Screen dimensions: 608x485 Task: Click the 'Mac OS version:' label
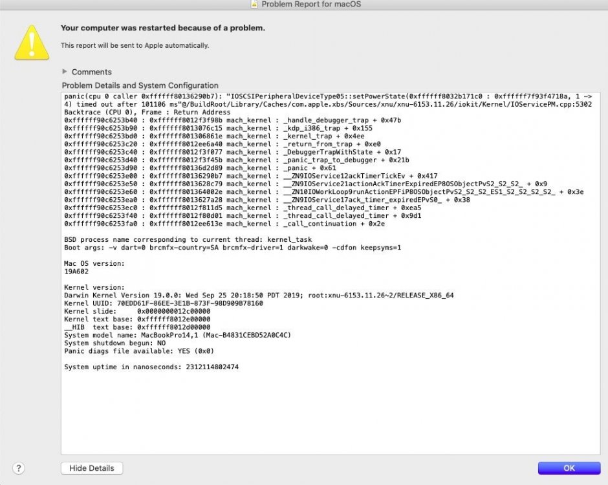(x=94, y=263)
